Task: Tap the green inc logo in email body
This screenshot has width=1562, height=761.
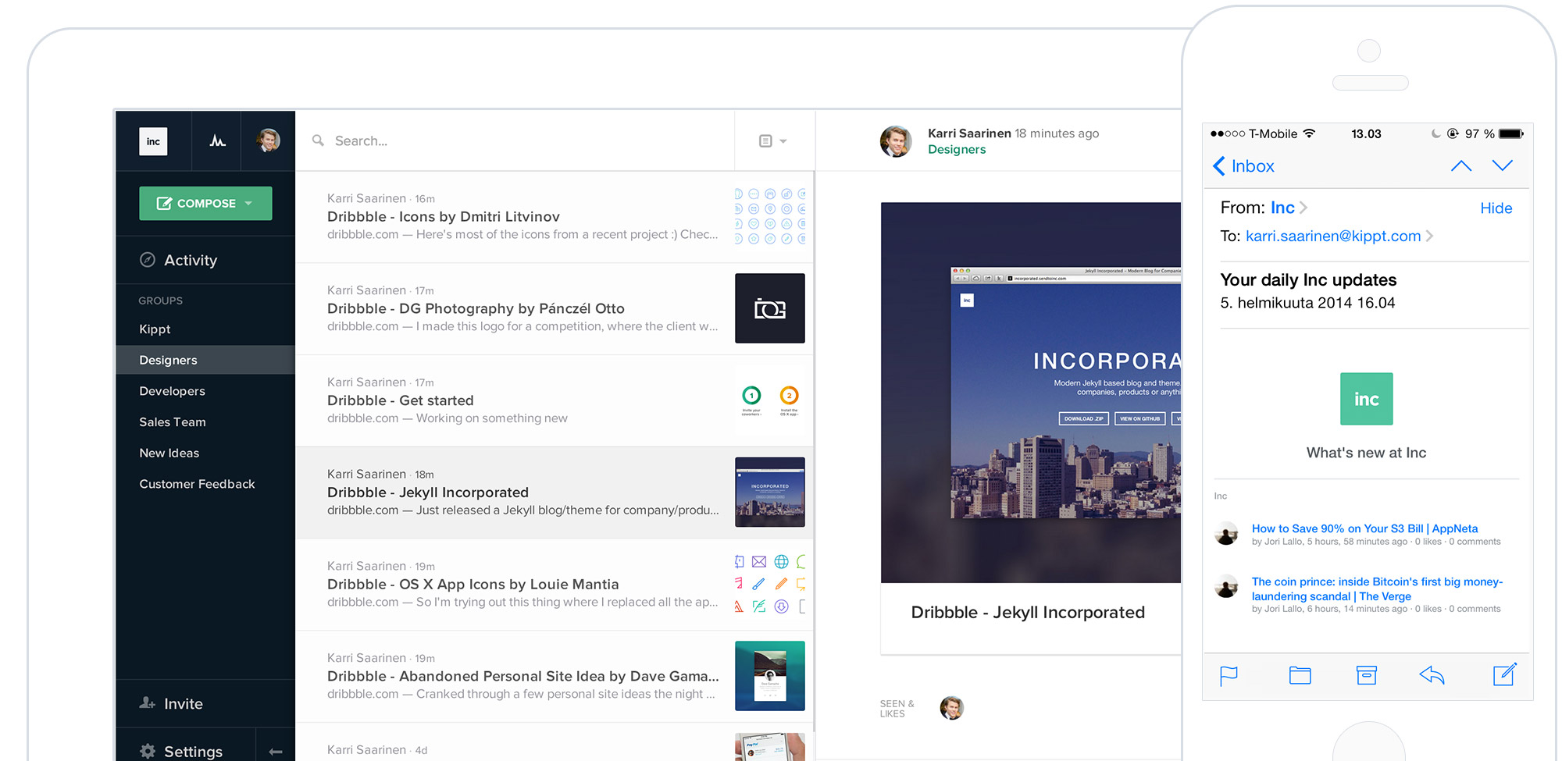Action: (x=1366, y=399)
